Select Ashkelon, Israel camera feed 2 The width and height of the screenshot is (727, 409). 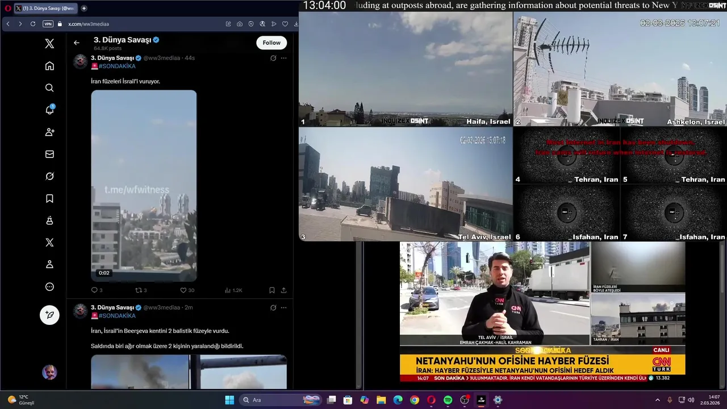pos(620,69)
